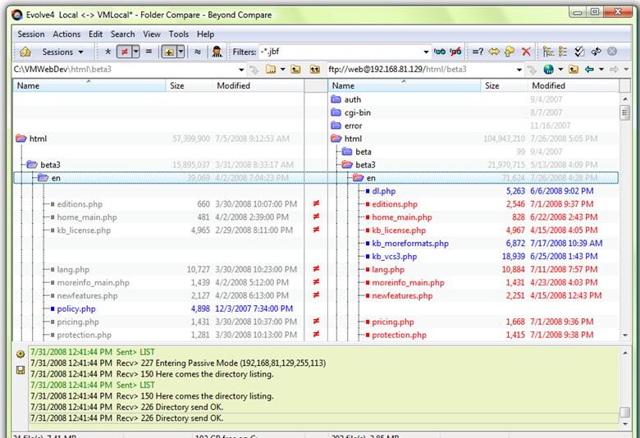Click the left path field C:\VMWebDev\html\beta3
This screenshot has height=438, width=640.
click(x=125, y=70)
